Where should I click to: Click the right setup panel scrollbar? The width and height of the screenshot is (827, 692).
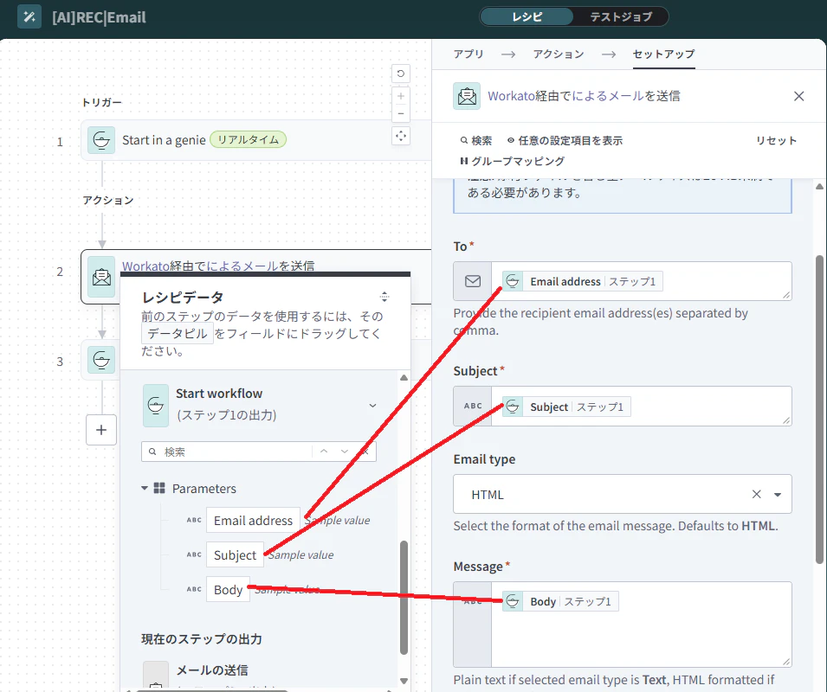[x=819, y=411]
